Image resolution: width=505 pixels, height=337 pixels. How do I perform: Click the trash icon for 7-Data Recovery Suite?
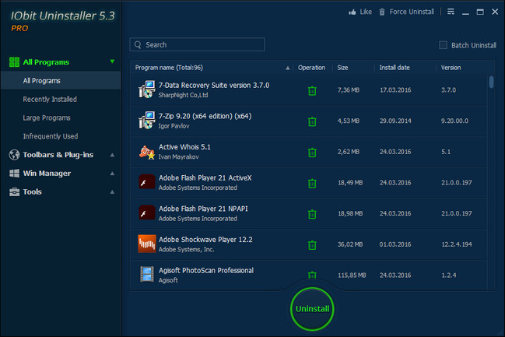click(x=312, y=91)
